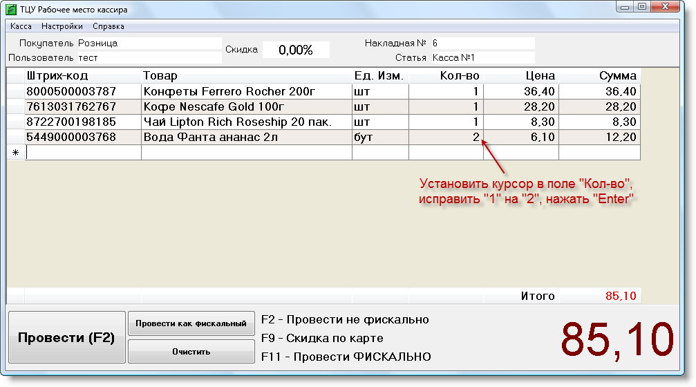
Task: Click price cell 28,20 in Цена column
Action: click(x=521, y=106)
